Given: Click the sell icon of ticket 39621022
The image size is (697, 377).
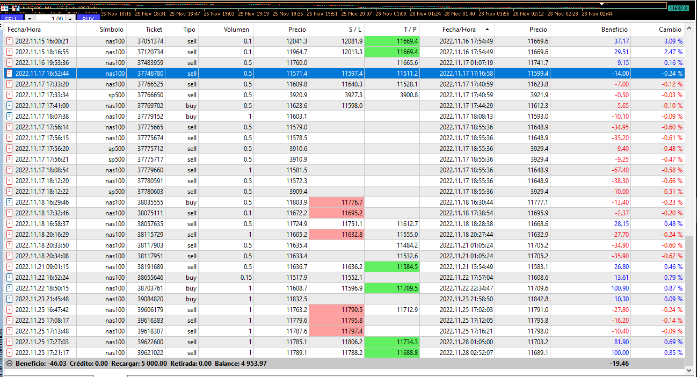Looking at the screenshot, I should 9,352.
